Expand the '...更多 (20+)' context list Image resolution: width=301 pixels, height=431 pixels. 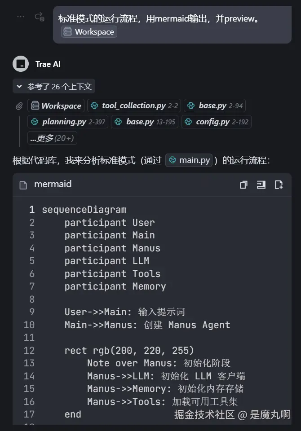(52, 138)
